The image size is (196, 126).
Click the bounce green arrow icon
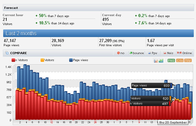coord(131,53)
